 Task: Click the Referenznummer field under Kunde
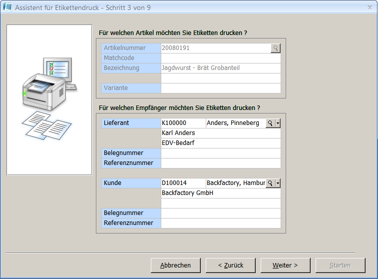[x=221, y=223]
